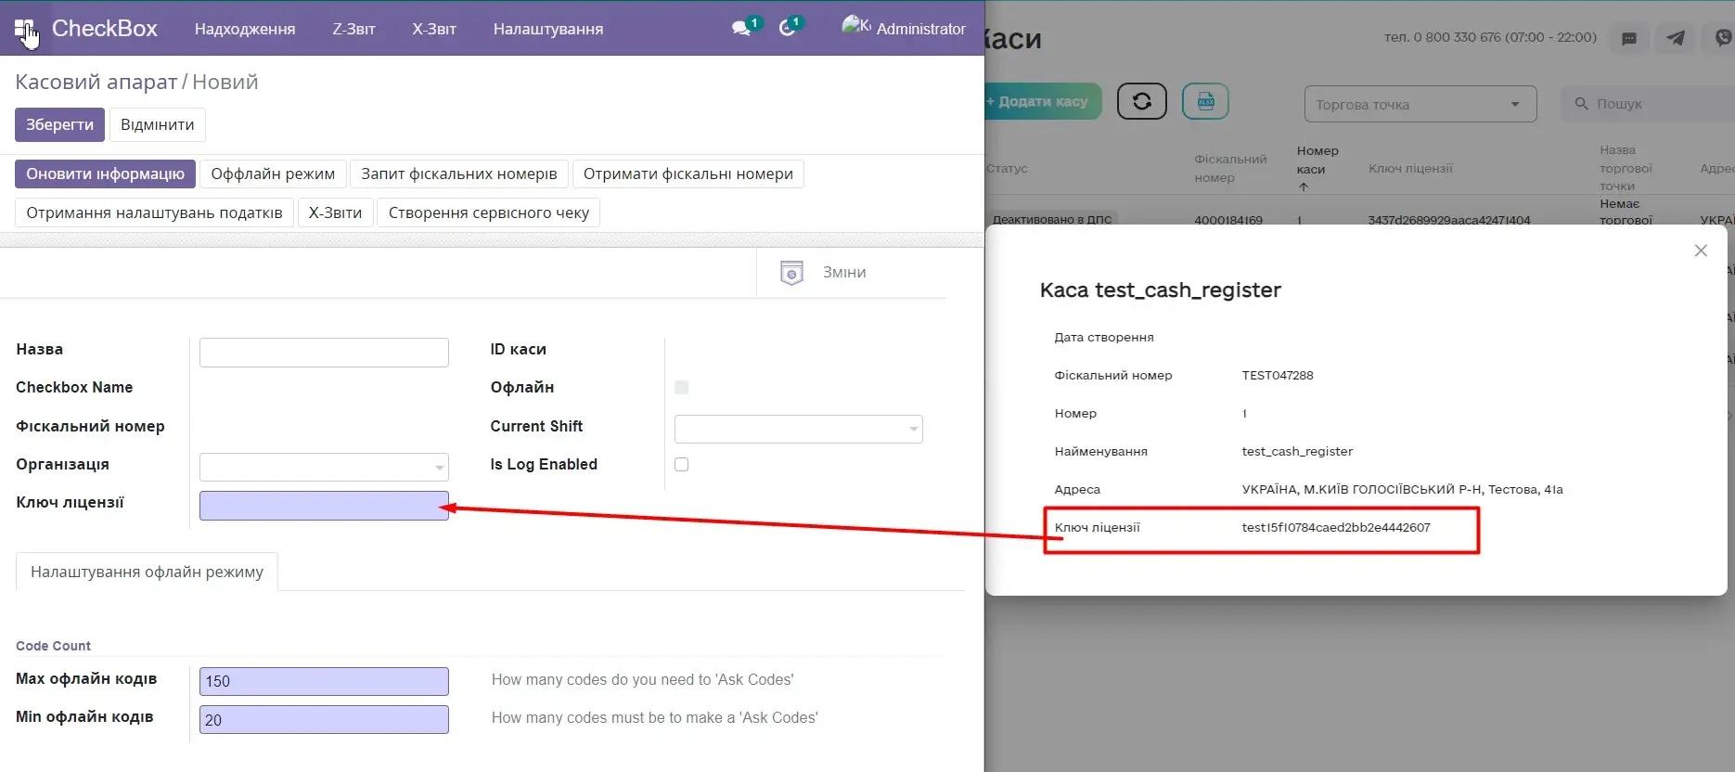Open the Z-Звіт menu

tap(353, 29)
